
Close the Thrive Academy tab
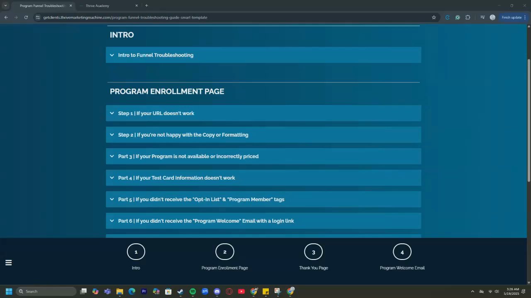[136, 6]
